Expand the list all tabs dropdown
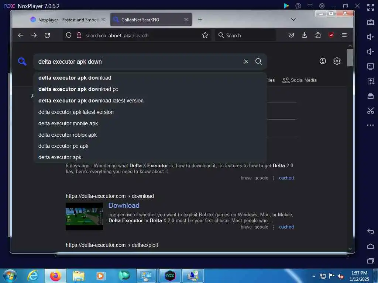Image resolution: width=378 pixels, height=283 pixels. click(293, 20)
